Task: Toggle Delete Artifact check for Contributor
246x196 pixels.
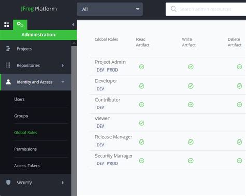Action: 239,105
